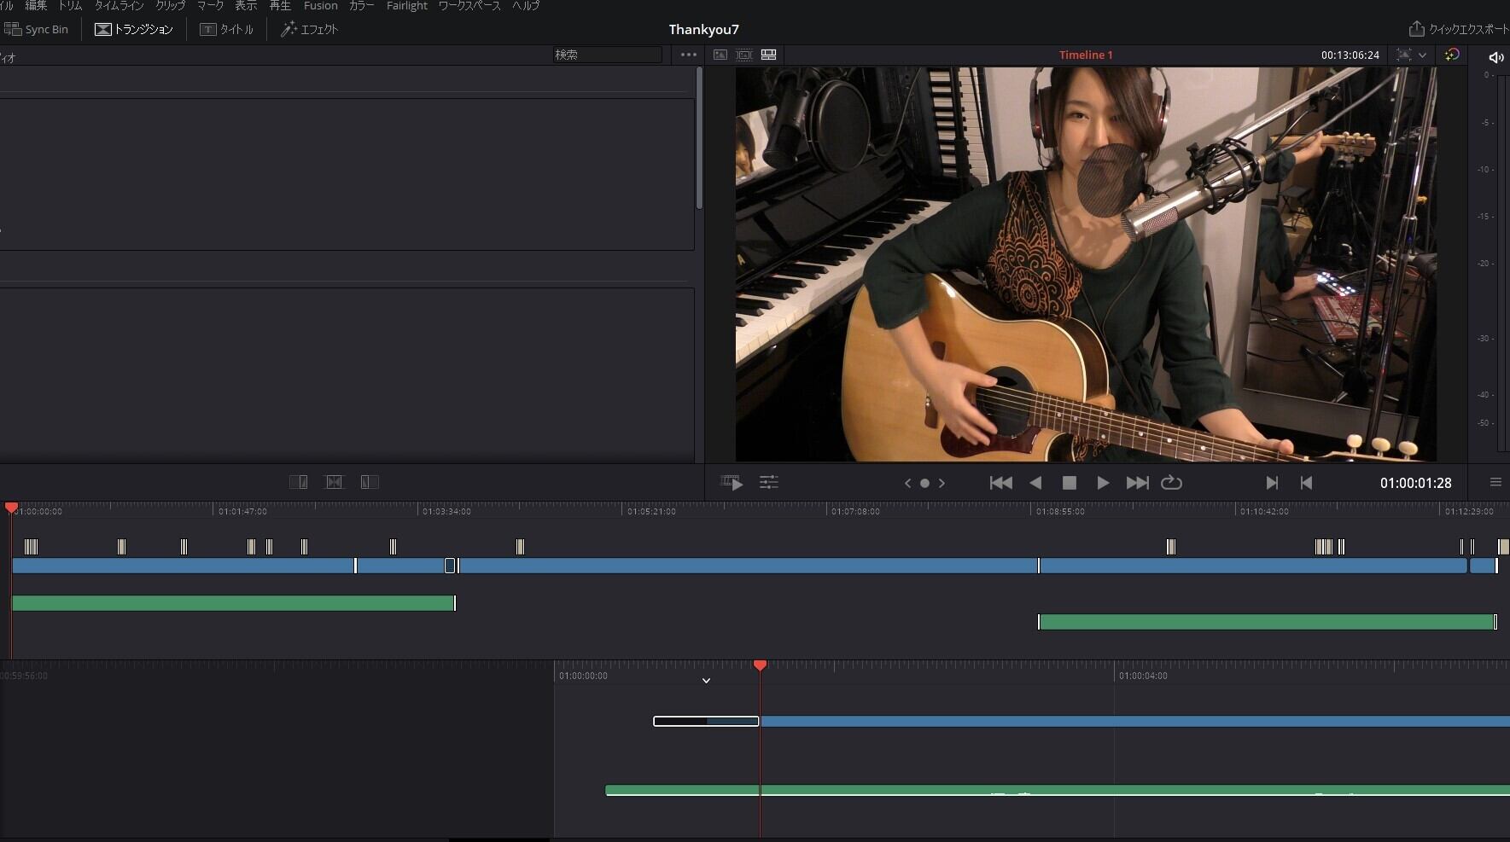Switch viewer to source tape mode
This screenshot has width=1510, height=842.
744,55
